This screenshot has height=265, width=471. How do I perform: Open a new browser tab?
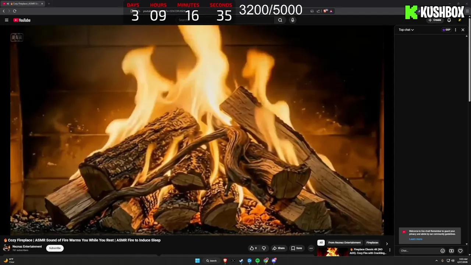coord(49,4)
